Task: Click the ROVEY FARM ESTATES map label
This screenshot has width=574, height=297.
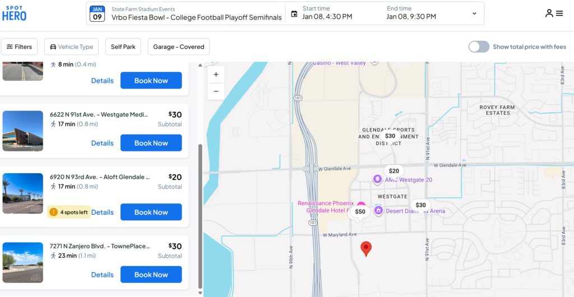Action: pyautogui.click(x=497, y=110)
